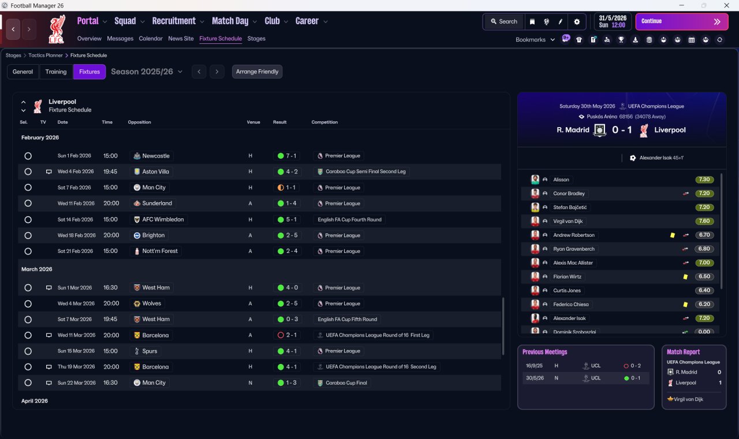Click up chevron beside Liverpool schedule title

(x=24, y=102)
